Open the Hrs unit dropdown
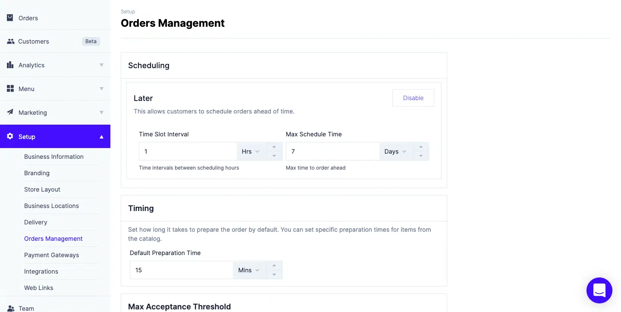The image size is (621, 312). point(251,151)
